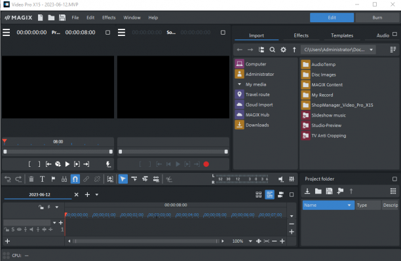Click the red record button
The height and width of the screenshot is (261, 401).
[x=206, y=164]
